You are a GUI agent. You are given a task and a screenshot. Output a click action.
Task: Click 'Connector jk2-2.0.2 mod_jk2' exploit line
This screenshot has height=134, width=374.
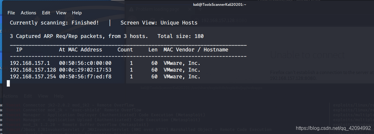(x=78, y=105)
